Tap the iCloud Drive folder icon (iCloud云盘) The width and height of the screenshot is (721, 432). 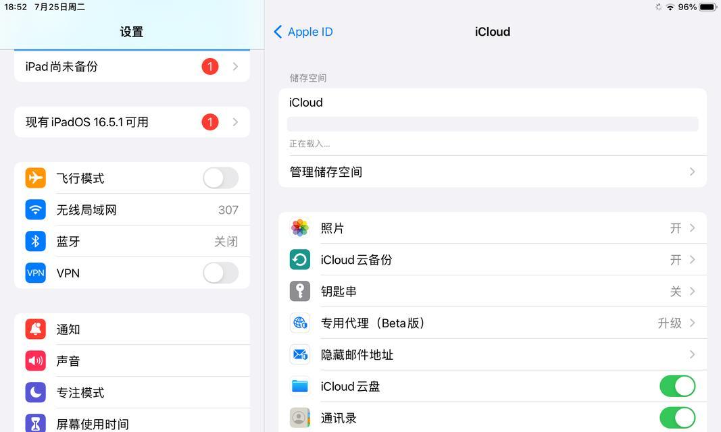pyautogui.click(x=300, y=387)
